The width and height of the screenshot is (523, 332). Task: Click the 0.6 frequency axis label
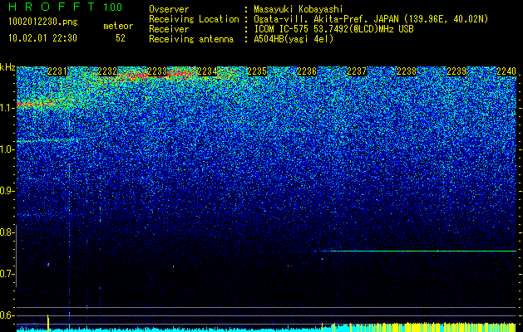click(7, 315)
